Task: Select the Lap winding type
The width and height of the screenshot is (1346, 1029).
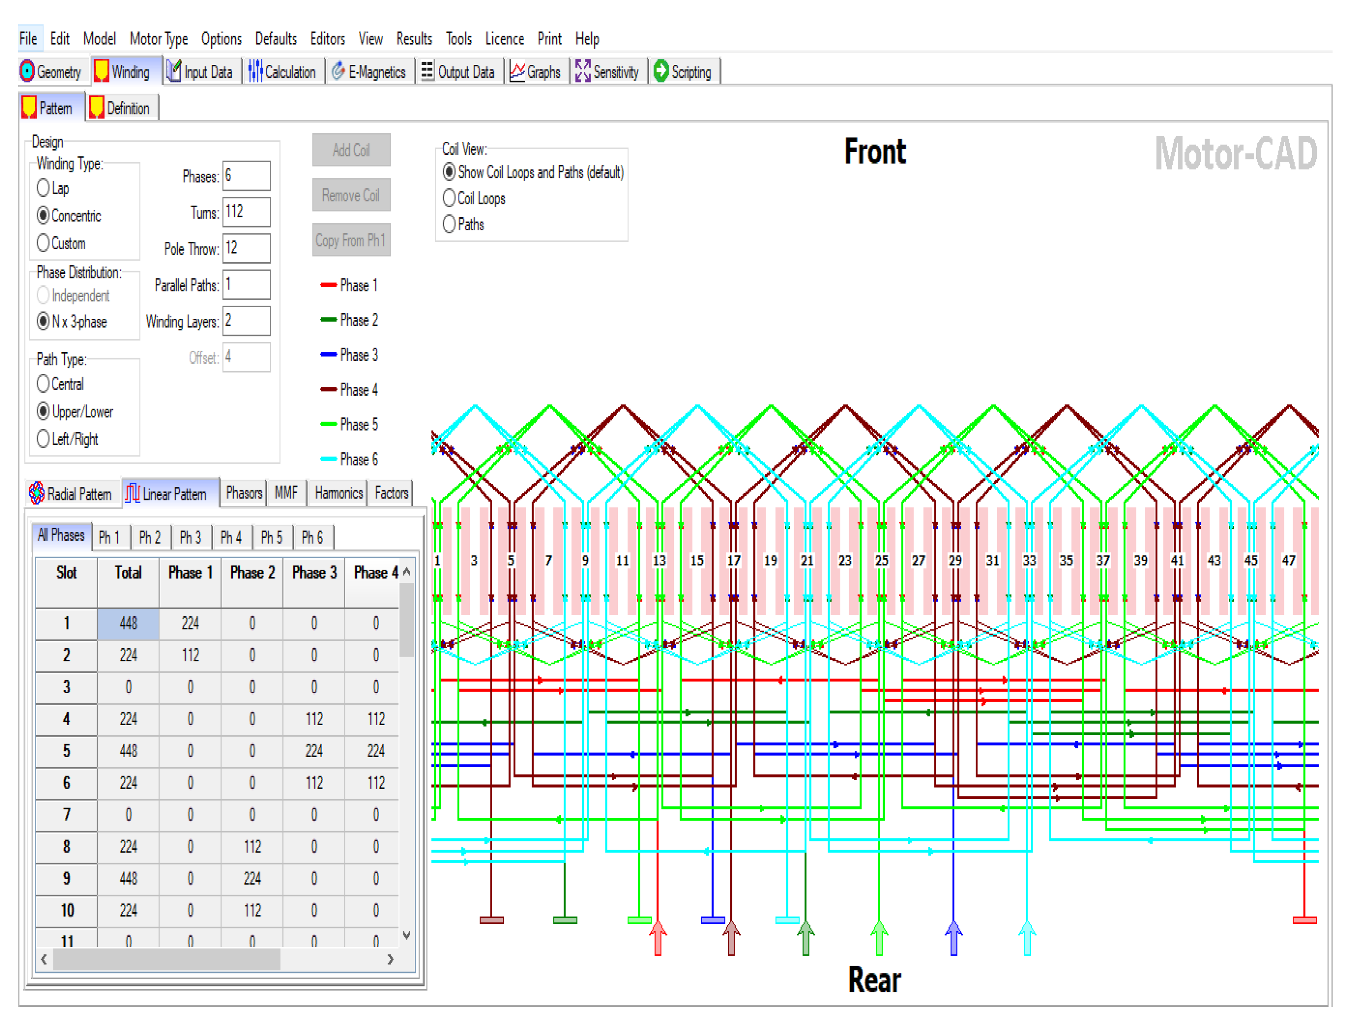Action: pyautogui.click(x=43, y=188)
